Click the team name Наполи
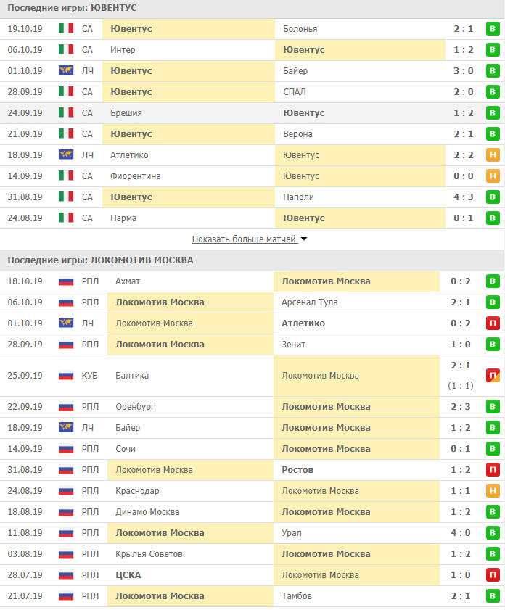This screenshot has width=505, height=610. pyautogui.click(x=298, y=197)
